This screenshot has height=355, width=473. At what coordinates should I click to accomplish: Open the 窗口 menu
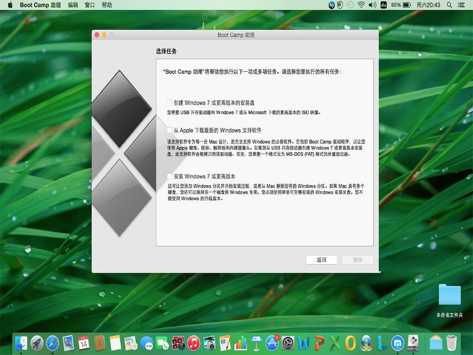click(90, 5)
